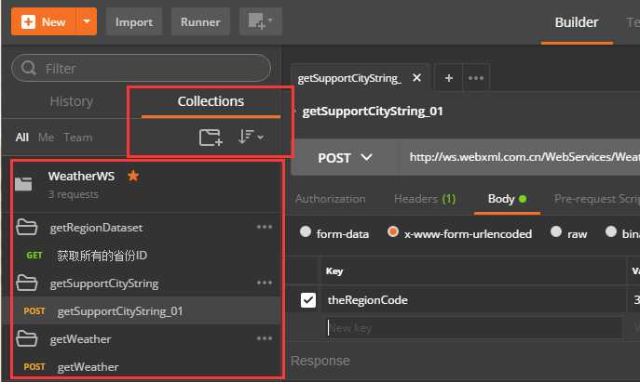Viewport: 640px width, 382px height.
Task: Click the magnifier icon in Filter box
Action: click(29, 68)
